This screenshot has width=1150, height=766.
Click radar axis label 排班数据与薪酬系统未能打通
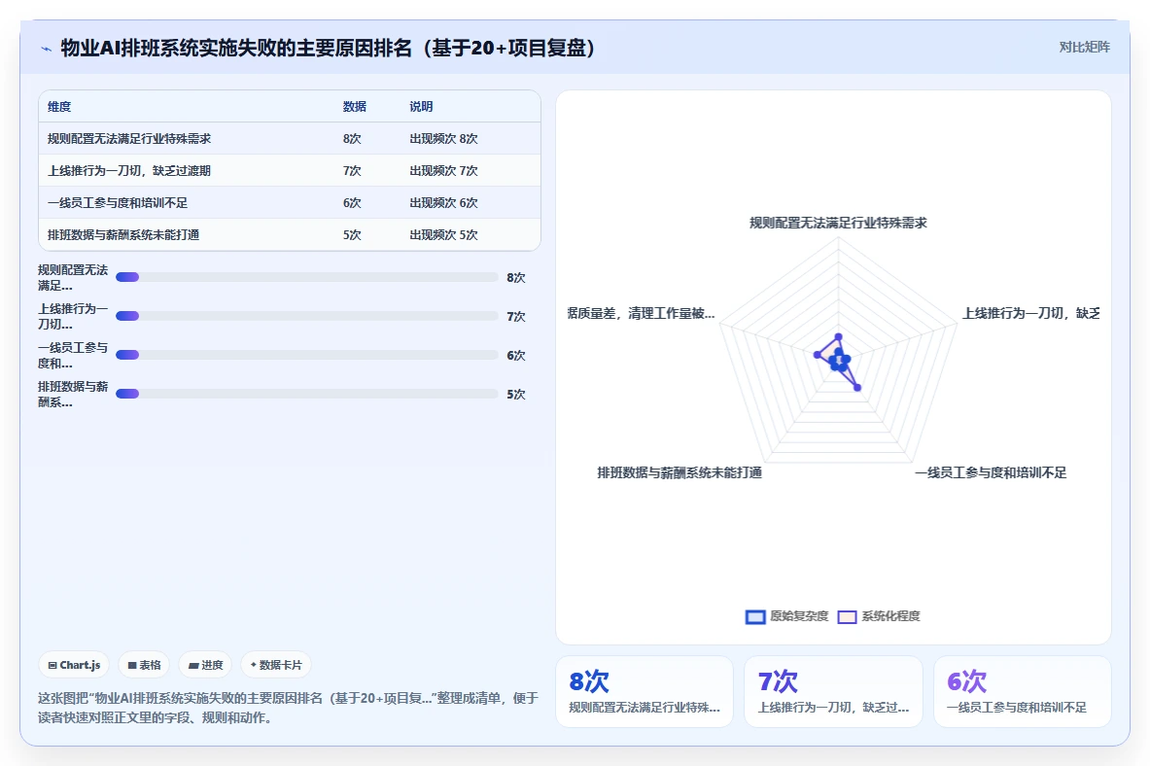tap(680, 473)
